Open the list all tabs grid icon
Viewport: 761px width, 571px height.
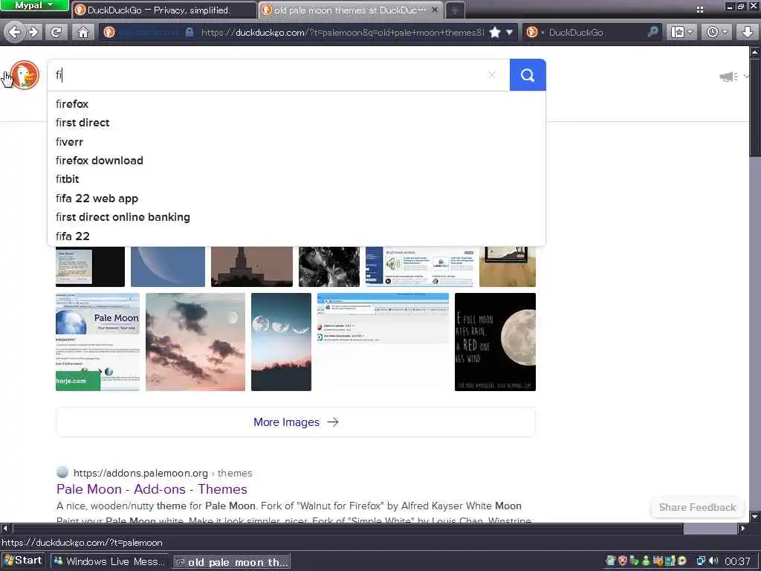(700, 10)
